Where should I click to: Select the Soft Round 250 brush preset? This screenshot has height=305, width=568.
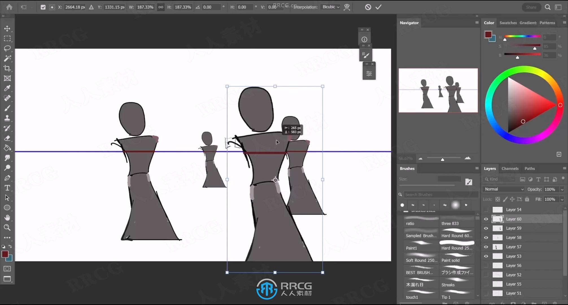pos(421,258)
